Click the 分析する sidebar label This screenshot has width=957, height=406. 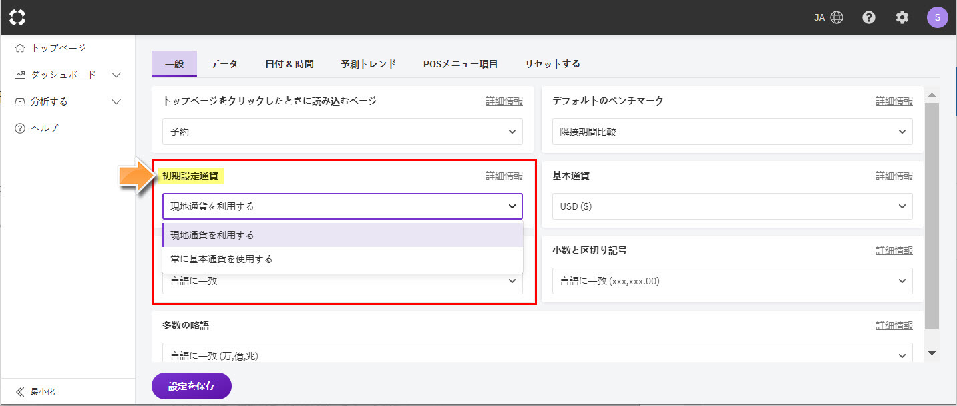coord(50,101)
